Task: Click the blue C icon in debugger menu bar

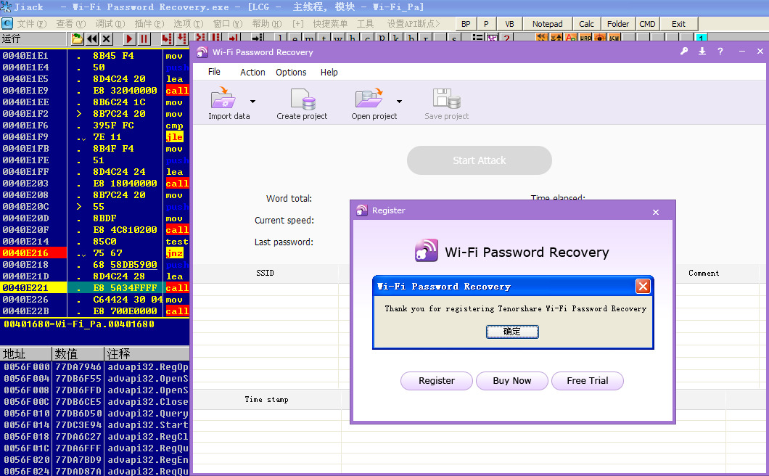Action: point(7,23)
